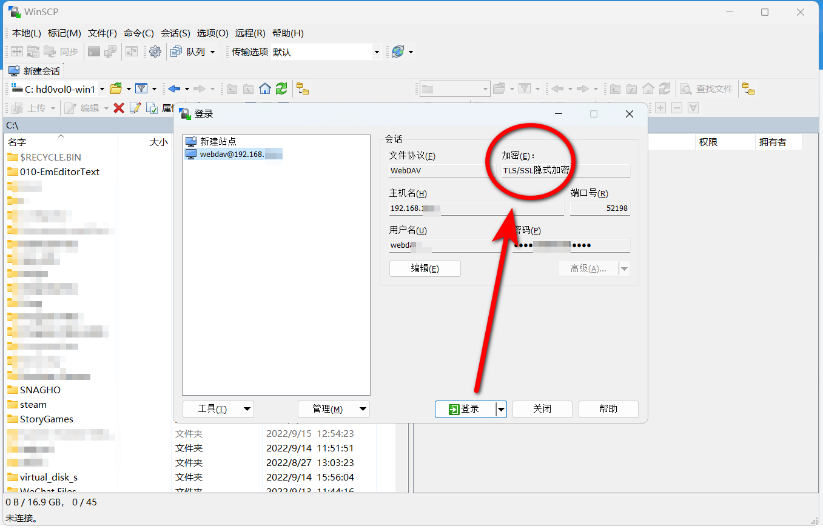Click the 帮助 button in the login dialog
This screenshot has width=823, height=529.
608,409
